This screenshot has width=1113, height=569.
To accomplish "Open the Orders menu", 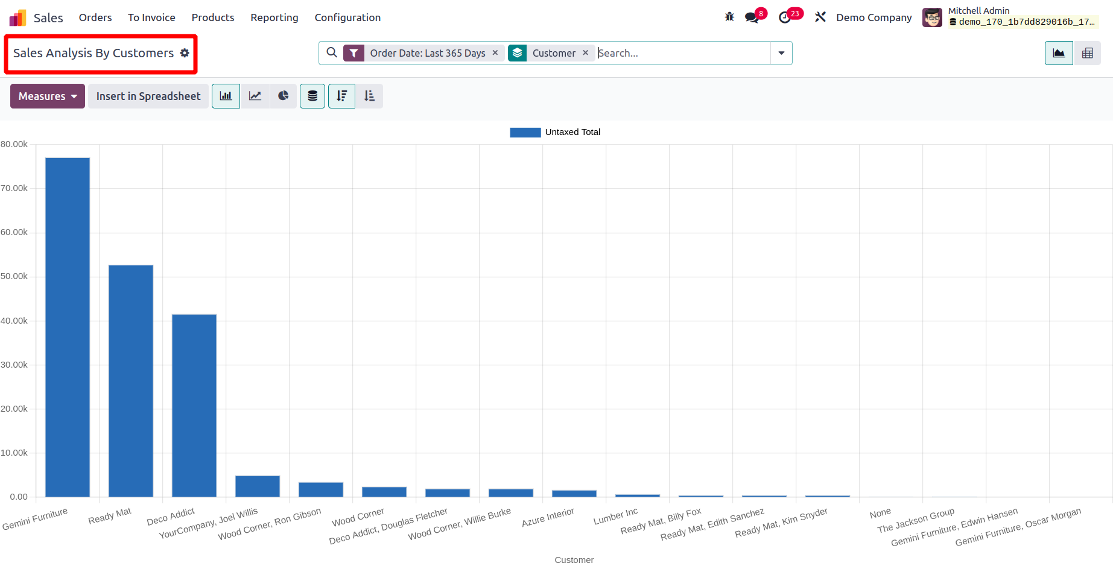I will (x=95, y=17).
